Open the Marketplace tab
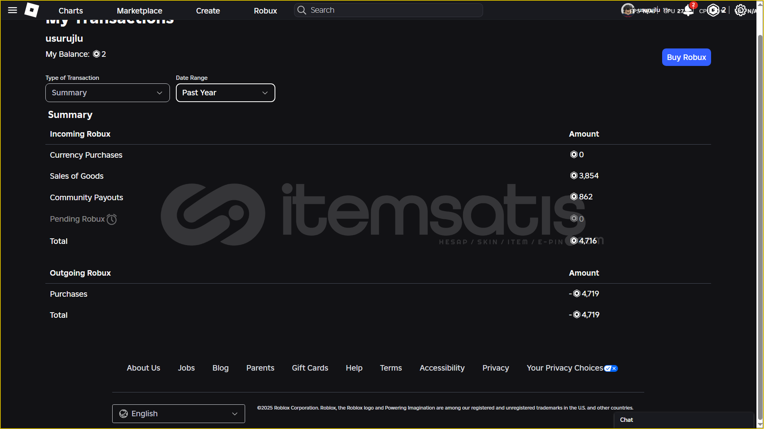The width and height of the screenshot is (764, 429). click(x=139, y=11)
